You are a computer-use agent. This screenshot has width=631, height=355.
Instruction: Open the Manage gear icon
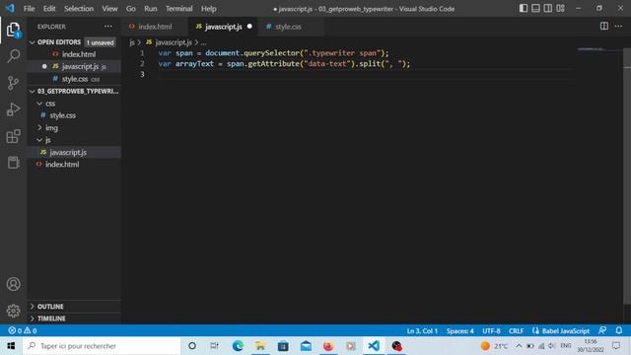click(x=13, y=311)
